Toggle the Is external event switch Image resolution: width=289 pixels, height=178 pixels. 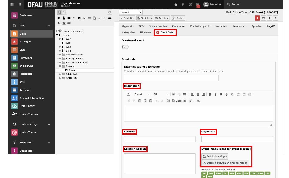pyautogui.click(x=125, y=47)
